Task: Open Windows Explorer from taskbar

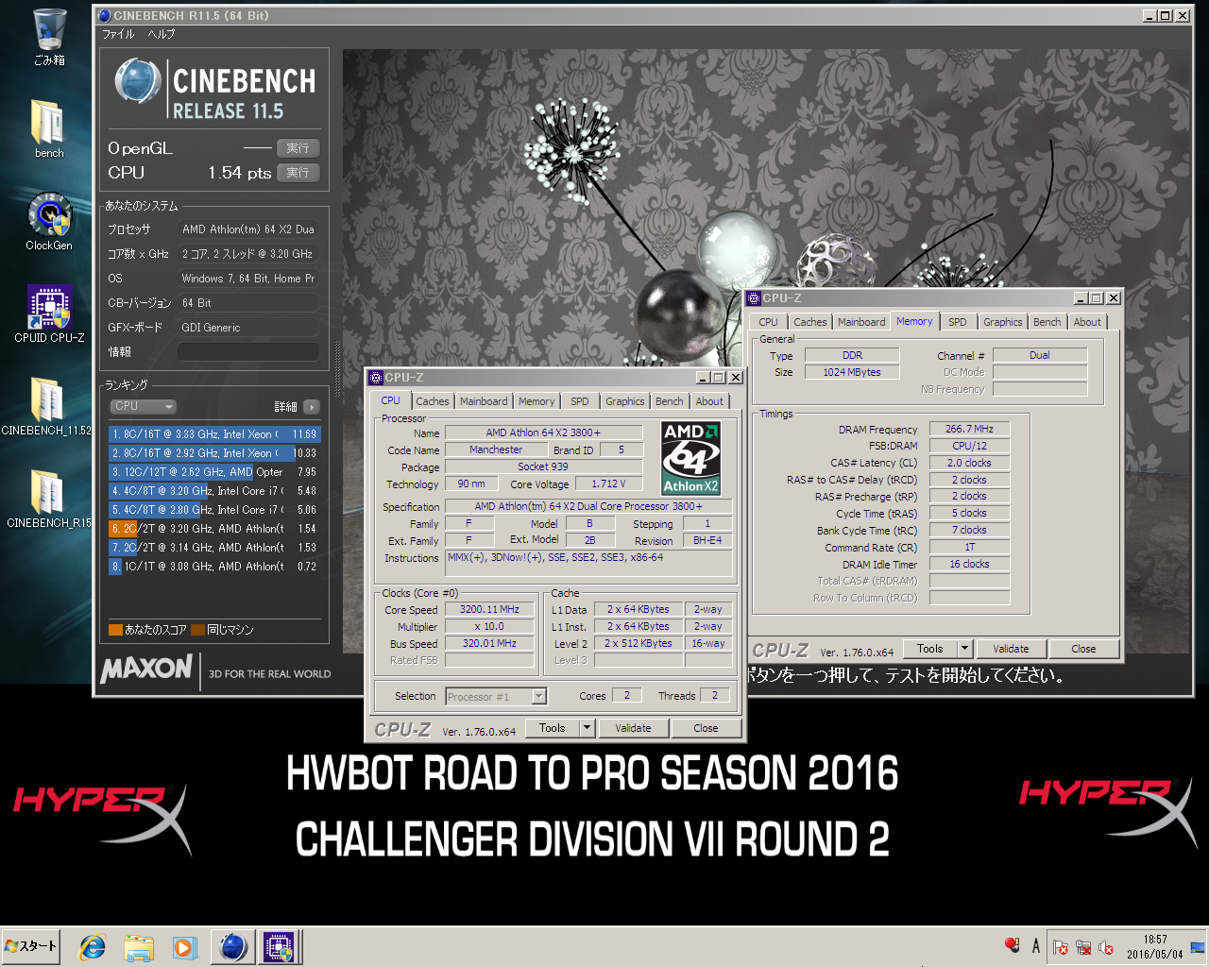Action: (x=138, y=947)
